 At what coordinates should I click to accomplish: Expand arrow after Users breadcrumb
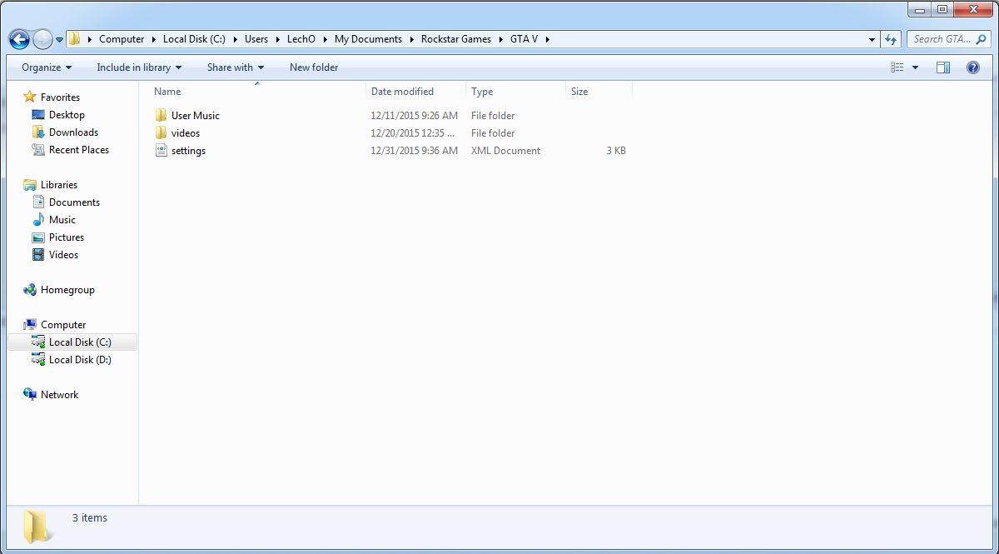278,39
